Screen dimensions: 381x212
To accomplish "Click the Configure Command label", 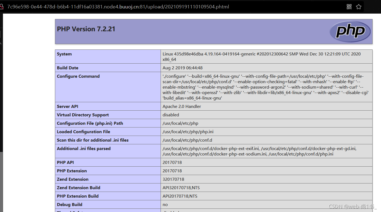I will [78, 76].
